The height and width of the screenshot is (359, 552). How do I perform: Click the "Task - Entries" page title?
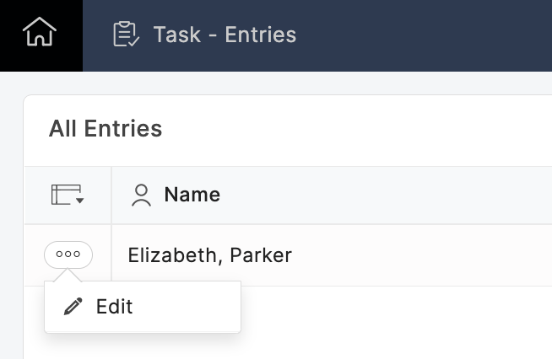225,35
